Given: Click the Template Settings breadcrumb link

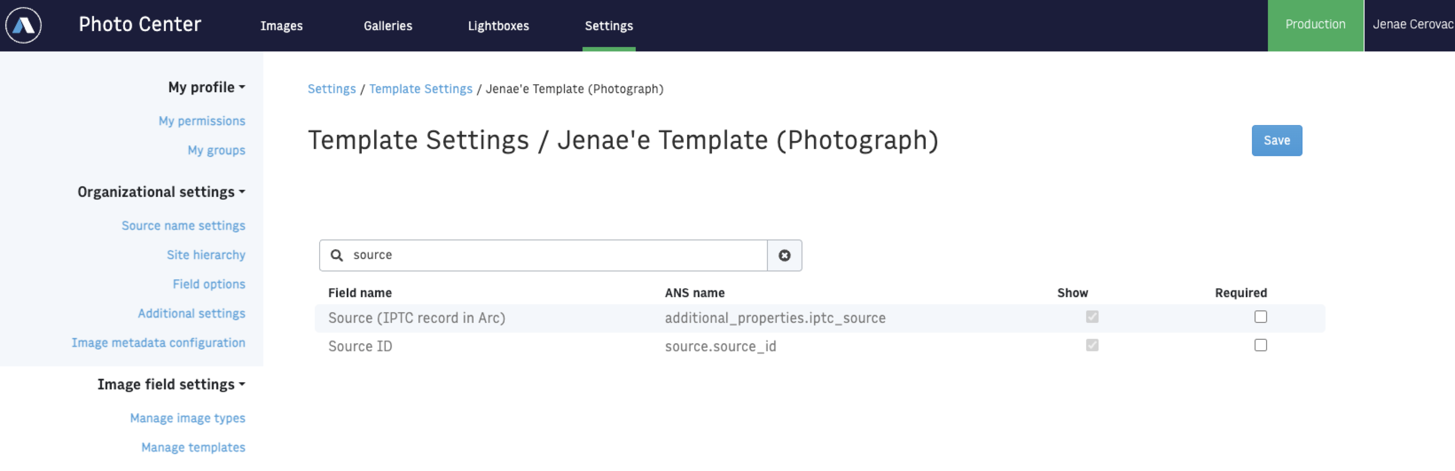Looking at the screenshot, I should click(421, 89).
